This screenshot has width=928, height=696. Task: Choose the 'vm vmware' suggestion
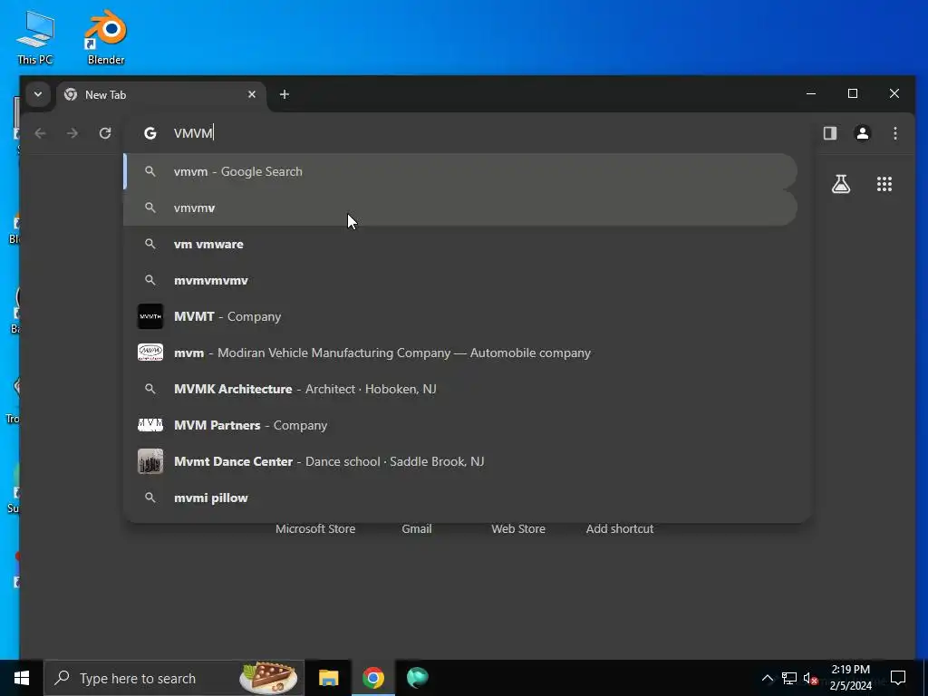[x=460, y=244]
